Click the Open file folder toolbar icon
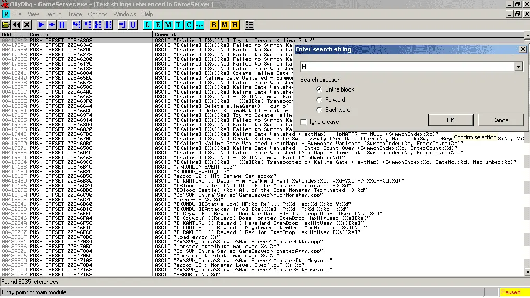 click(x=6, y=25)
